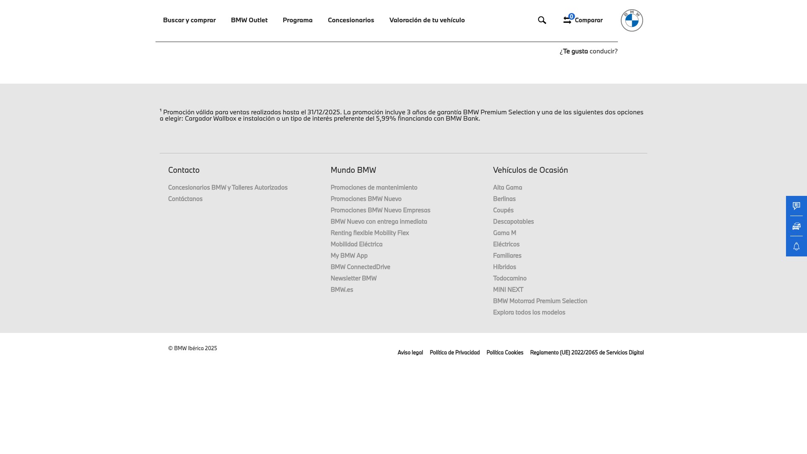The width and height of the screenshot is (807, 454).
Task: Select Híbridos category
Action: [x=504, y=267]
